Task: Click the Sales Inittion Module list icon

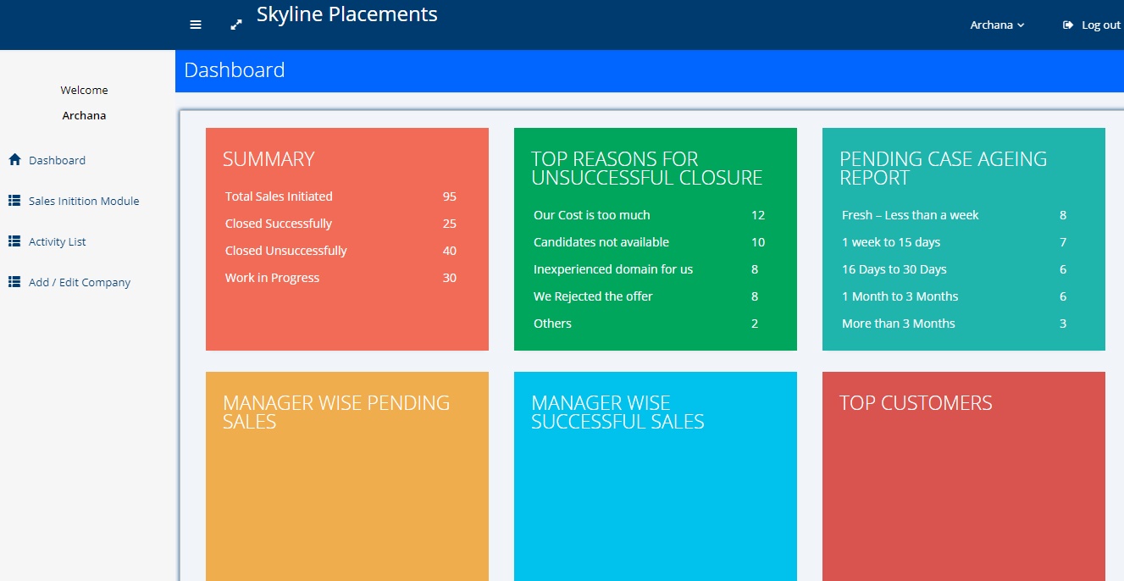Action: point(14,201)
